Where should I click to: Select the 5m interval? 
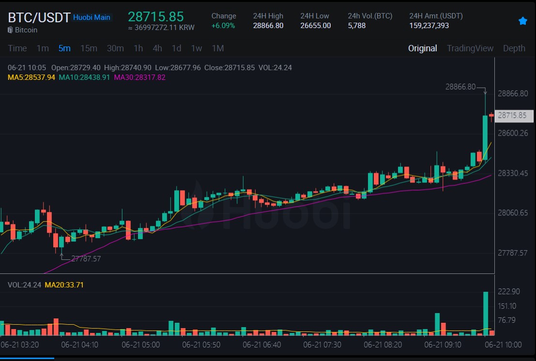pyautogui.click(x=64, y=48)
